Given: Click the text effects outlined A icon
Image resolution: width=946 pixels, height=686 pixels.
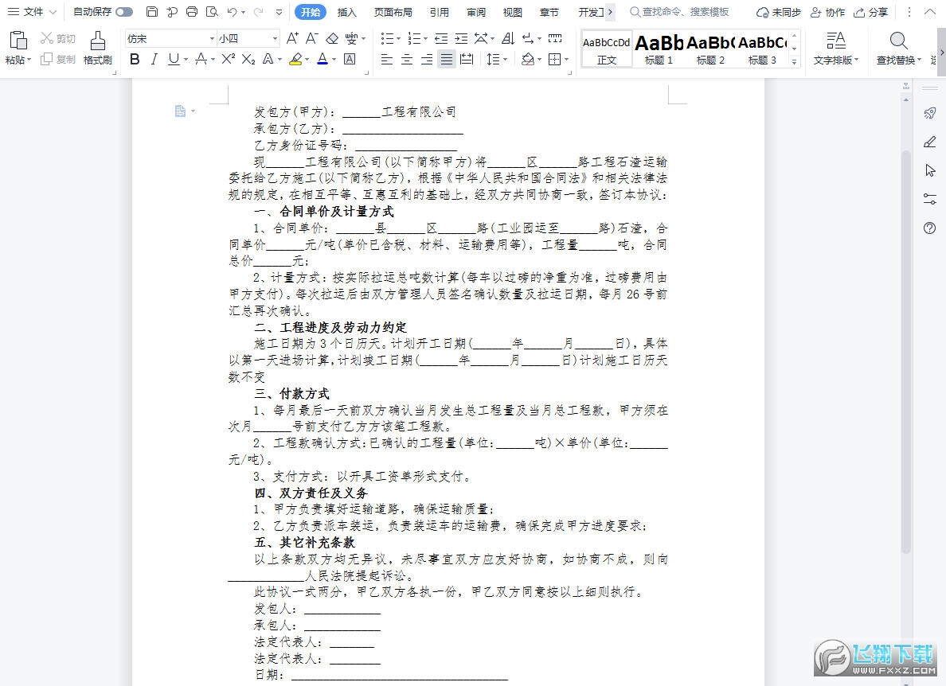Looking at the screenshot, I should point(268,59).
